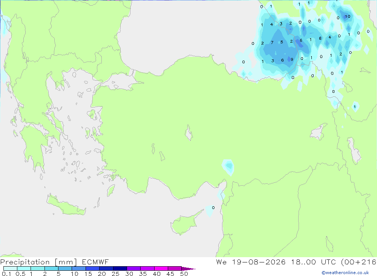Choose the 15–20 mm legend color swatch
This screenshot has width=377, height=276.
tap(92, 268)
